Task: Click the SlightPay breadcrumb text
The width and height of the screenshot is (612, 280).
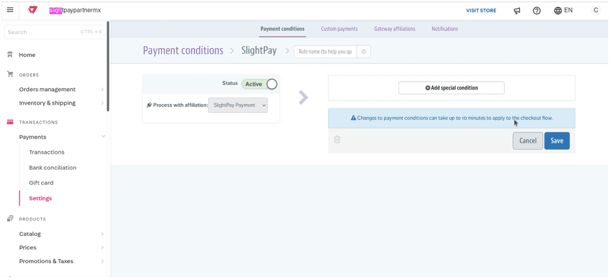Action: click(259, 50)
